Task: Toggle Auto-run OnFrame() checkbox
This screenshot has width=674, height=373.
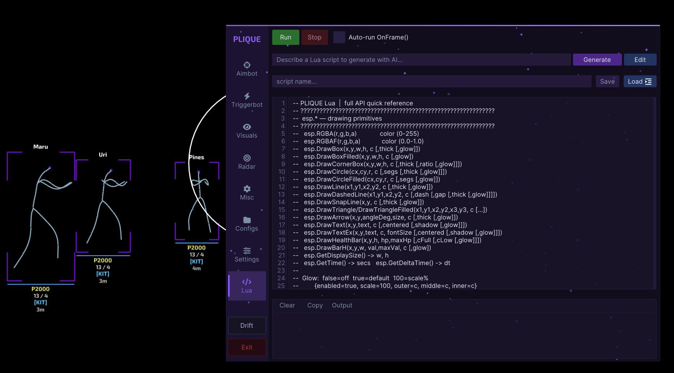Action: point(339,37)
